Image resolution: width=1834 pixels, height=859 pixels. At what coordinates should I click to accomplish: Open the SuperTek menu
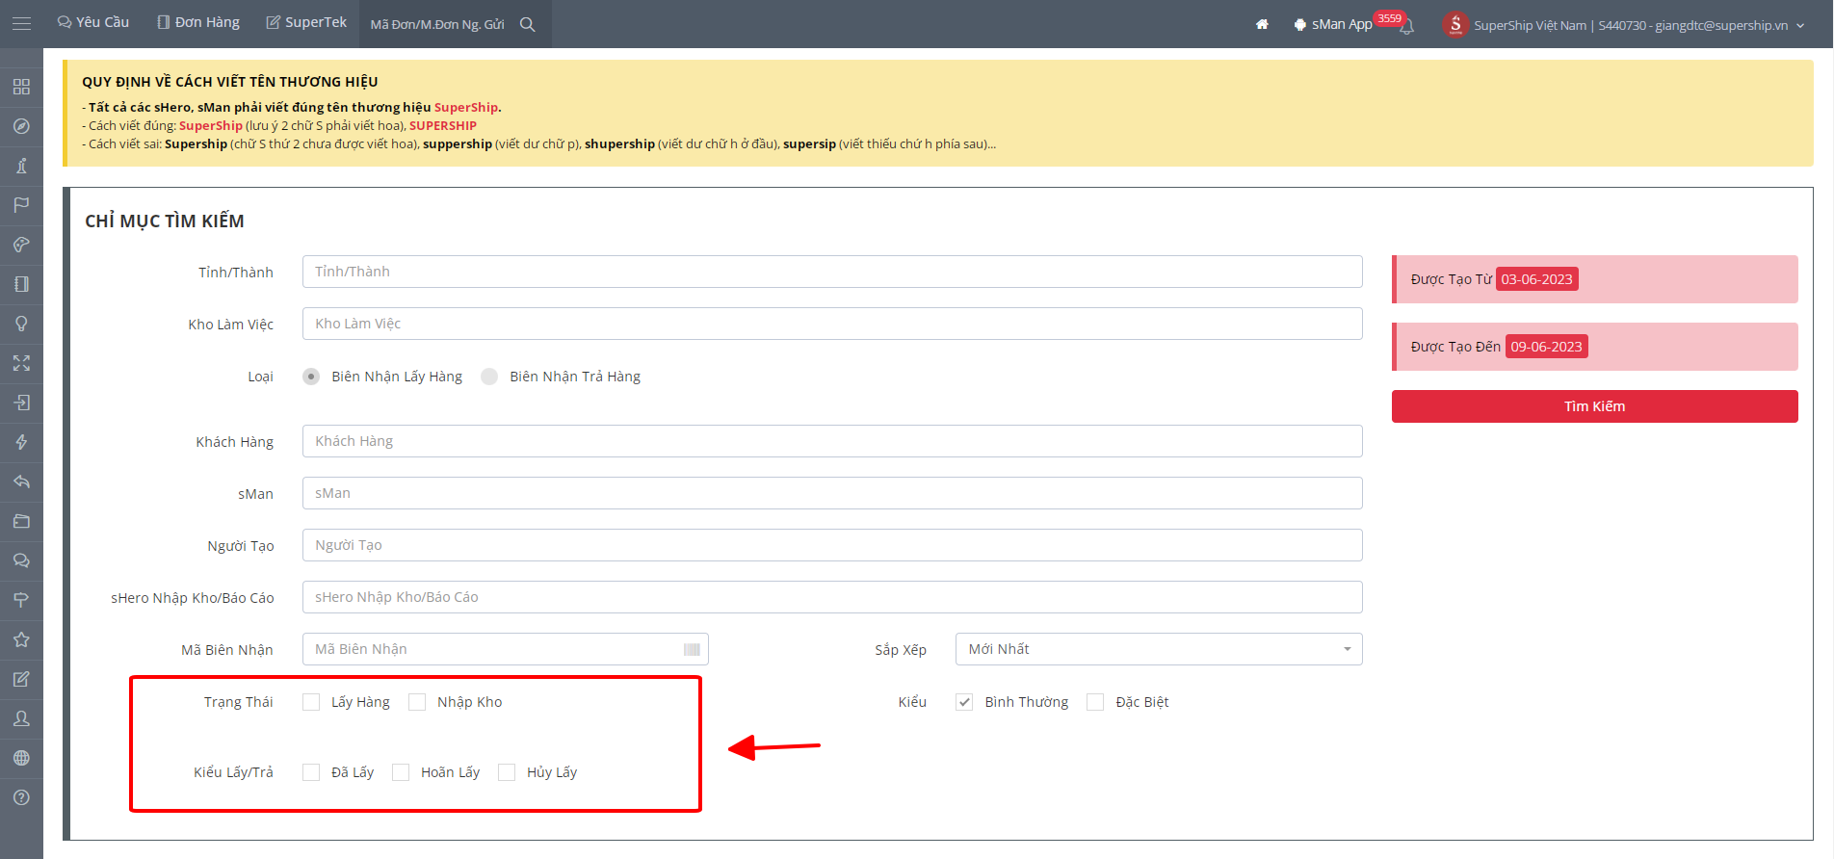pos(306,22)
